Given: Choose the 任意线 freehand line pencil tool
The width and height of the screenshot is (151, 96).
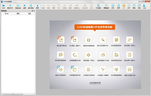Looking at the screenshot, I should pos(64,7).
